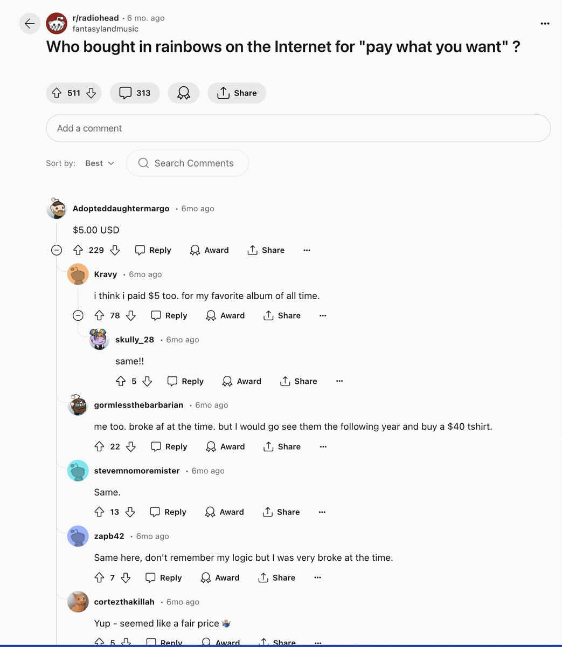Upvote Adopteddaughtermargo's $5.00 USD comment
Viewport: 562px width, 647px height.
pos(78,250)
